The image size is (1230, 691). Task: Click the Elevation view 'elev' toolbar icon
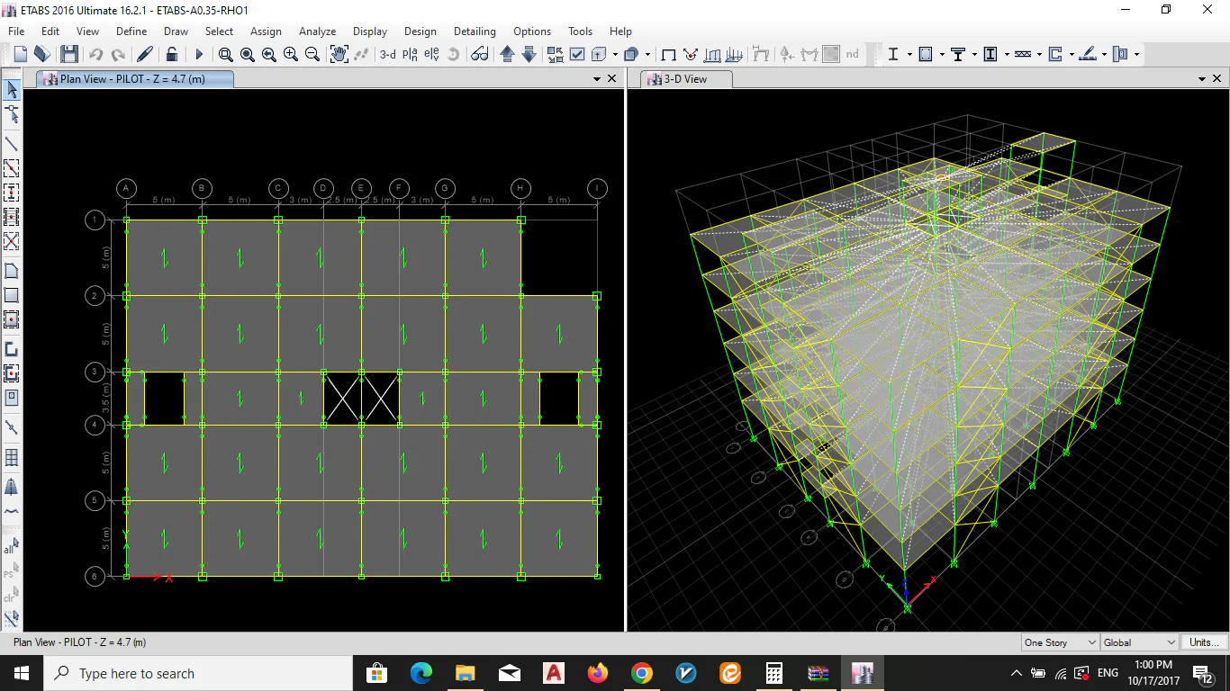click(x=431, y=55)
